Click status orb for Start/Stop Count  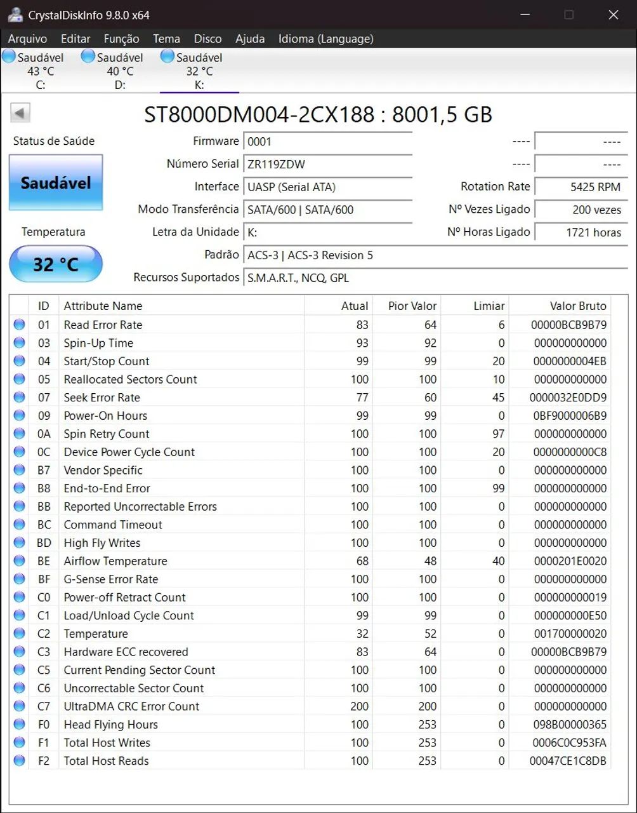[x=19, y=361]
